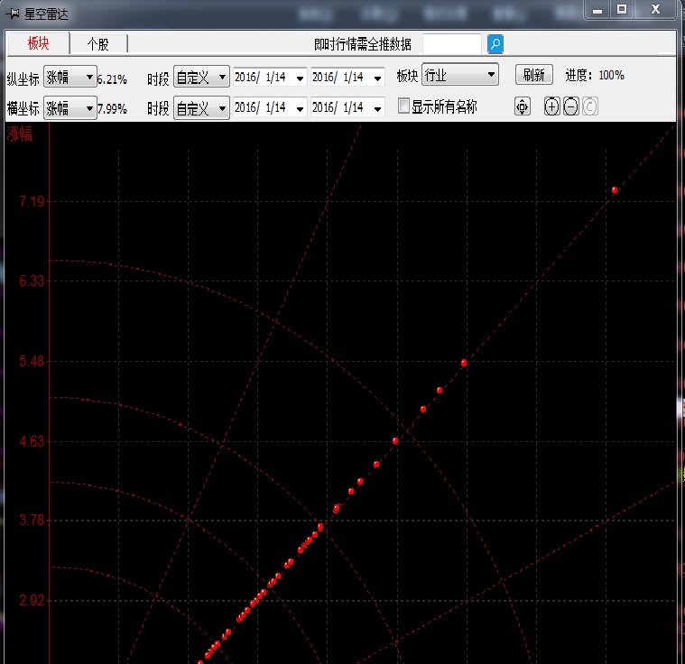Click the 刷新 refresh button
This screenshot has height=664, width=685.
(533, 75)
